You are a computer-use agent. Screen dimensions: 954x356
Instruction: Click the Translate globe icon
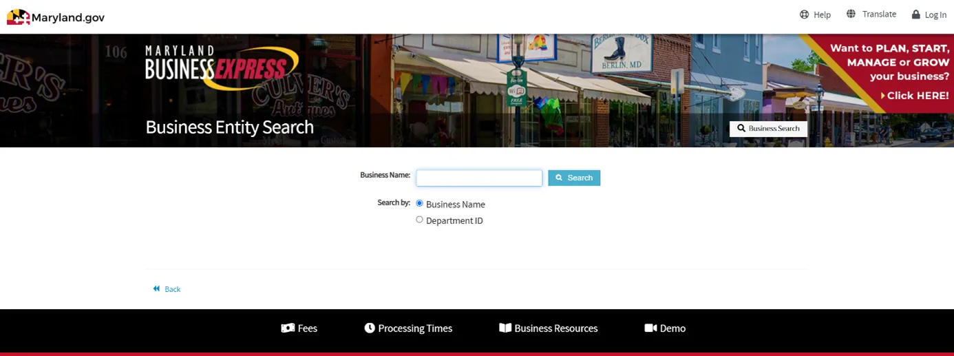click(851, 14)
